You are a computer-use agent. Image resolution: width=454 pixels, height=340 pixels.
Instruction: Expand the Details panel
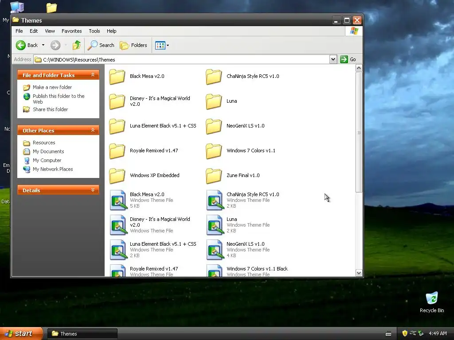coord(93,190)
